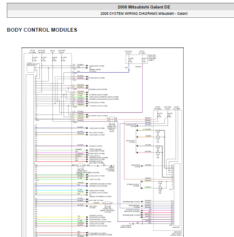234x237 pixels.
Task: Click the '2008 Mitsubishi Galant DE' title
Action: click(144, 7)
